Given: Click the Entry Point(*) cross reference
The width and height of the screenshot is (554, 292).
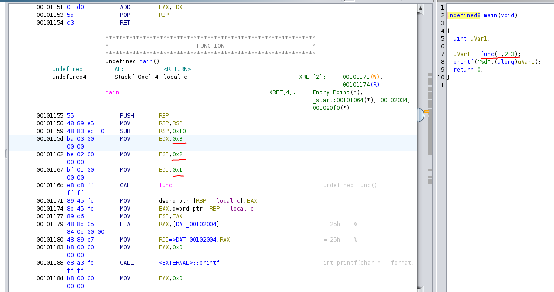Looking at the screenshot, I should click(338, 92).
